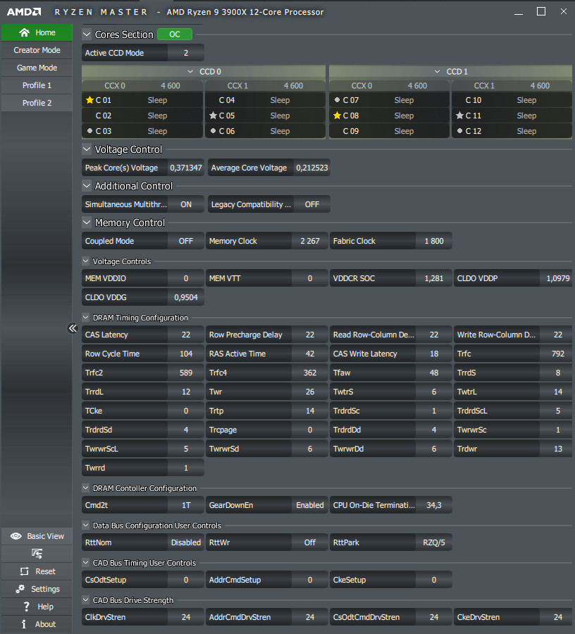Click RttPark value RZQ/5

pyautogui.click(x=434, y=542)
